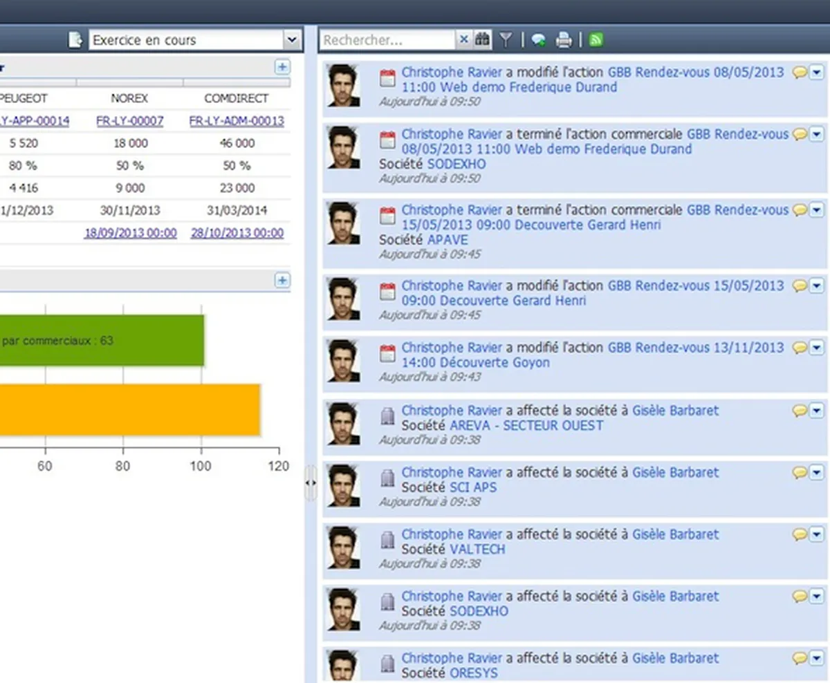Click the document icon beside Exercice en cours
The width and height of the screenshot is (830, 683).
pyautogui.click(x=75, y=40)
